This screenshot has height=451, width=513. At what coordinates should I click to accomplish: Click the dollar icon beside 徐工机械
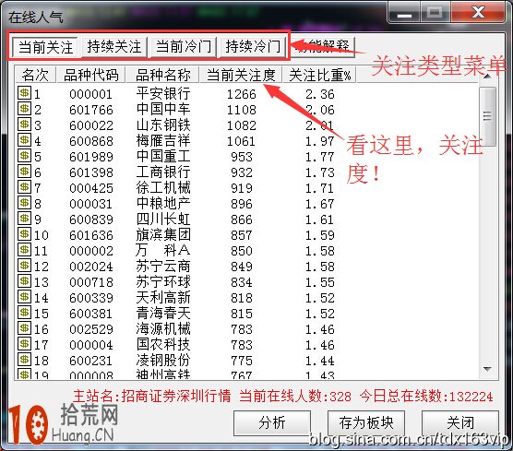(x=24, y=187)
